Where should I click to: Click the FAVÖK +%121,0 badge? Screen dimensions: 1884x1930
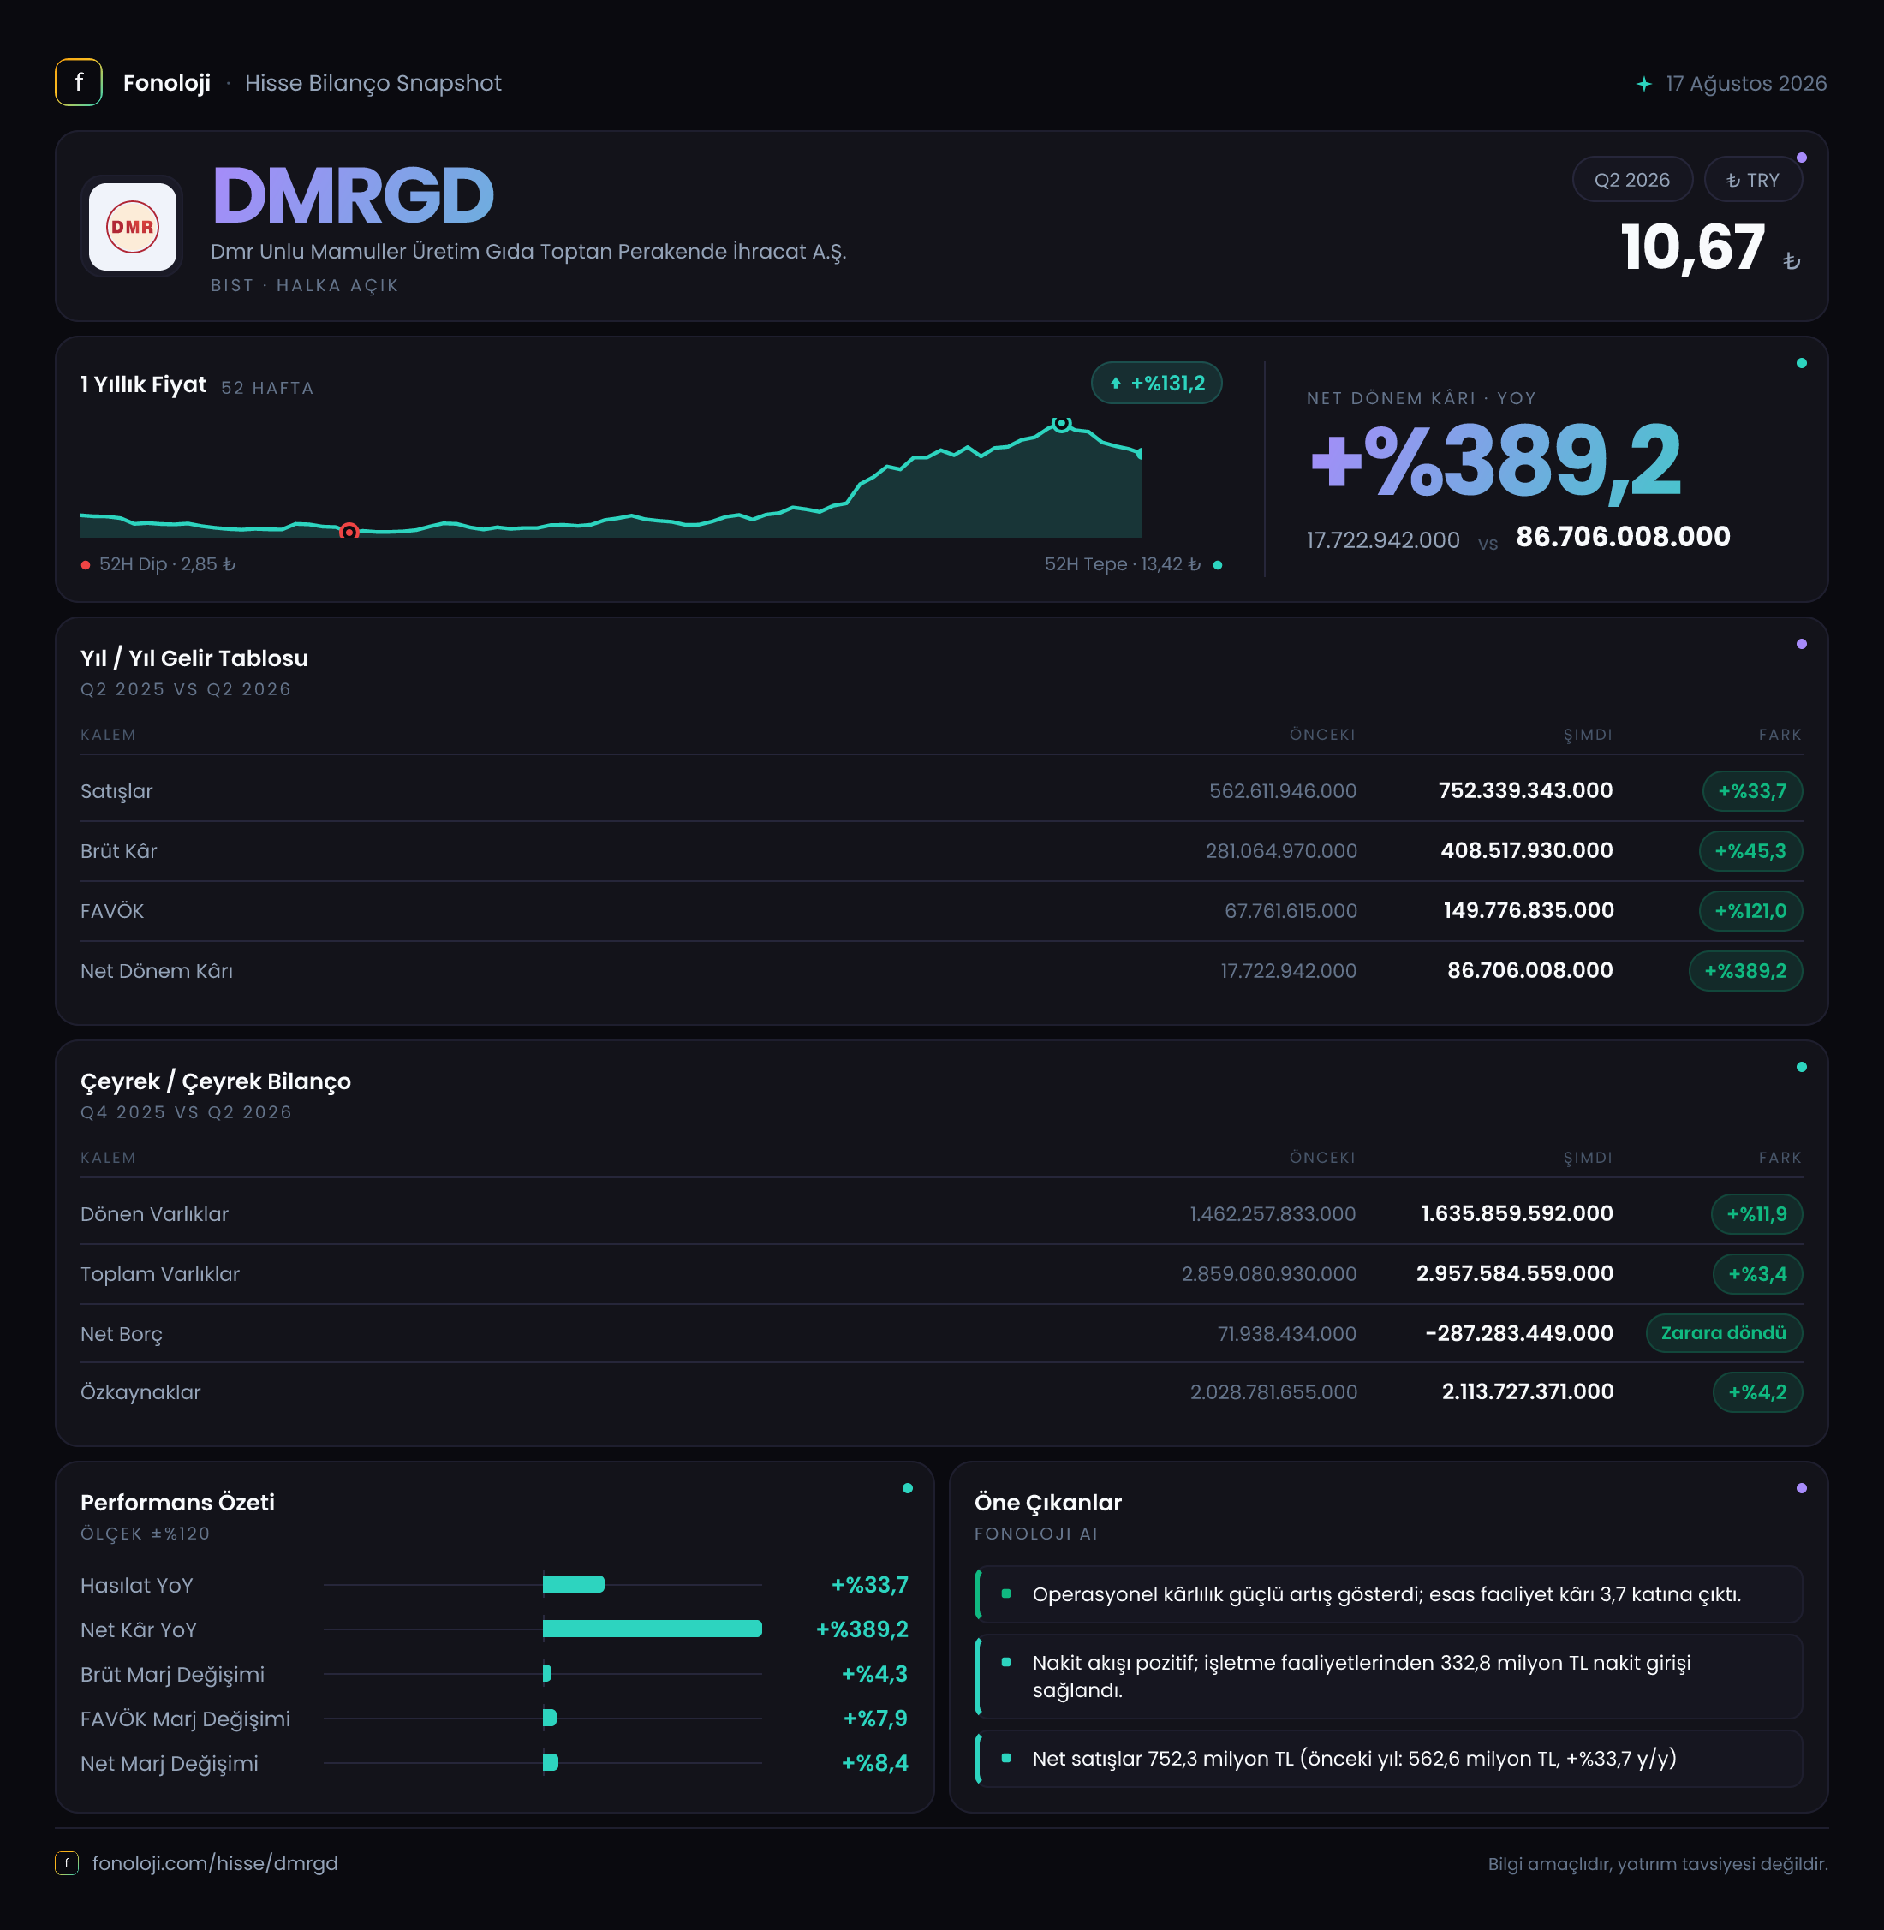point(1750,911)
